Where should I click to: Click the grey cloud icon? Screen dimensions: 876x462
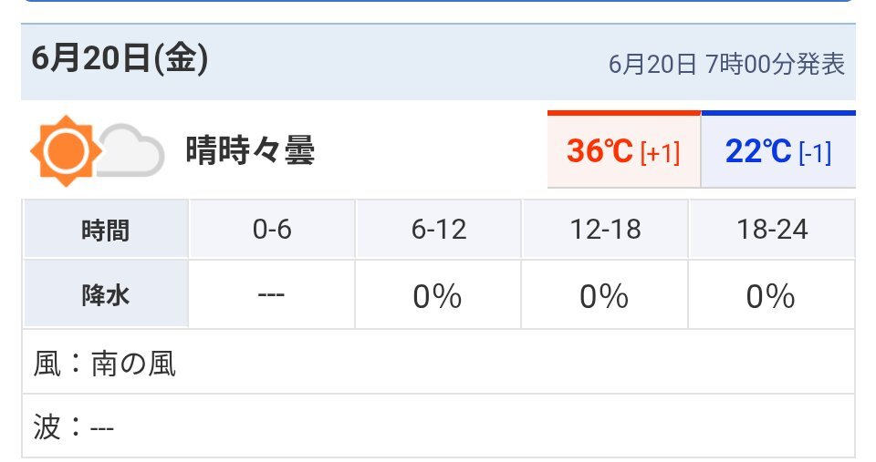pos(131,150)
